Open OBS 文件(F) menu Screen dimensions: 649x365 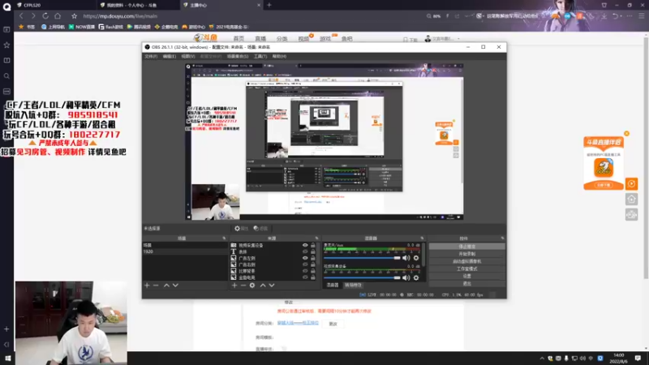[x=151, y=56]
